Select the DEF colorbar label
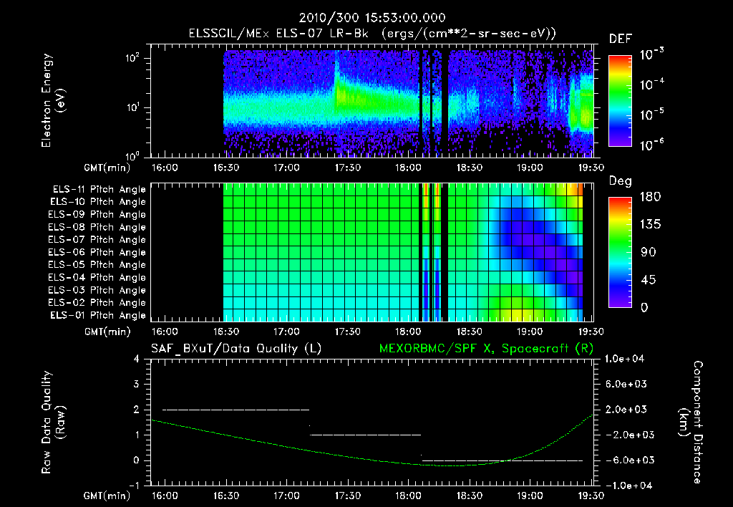The height and width of the screenshot is (507, 733). pyautogui.click(x=621, y=39)
